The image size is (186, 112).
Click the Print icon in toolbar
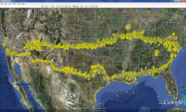(94, 6)
